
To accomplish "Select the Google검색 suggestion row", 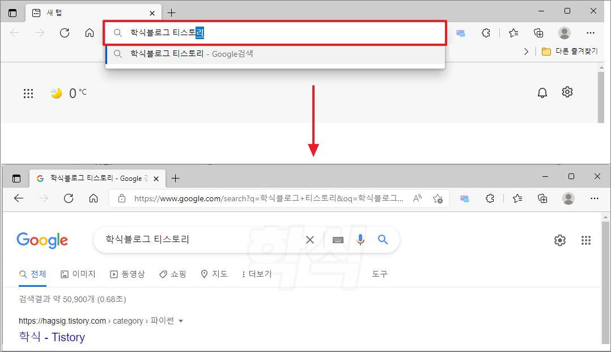I will click(x=275, y=54).
